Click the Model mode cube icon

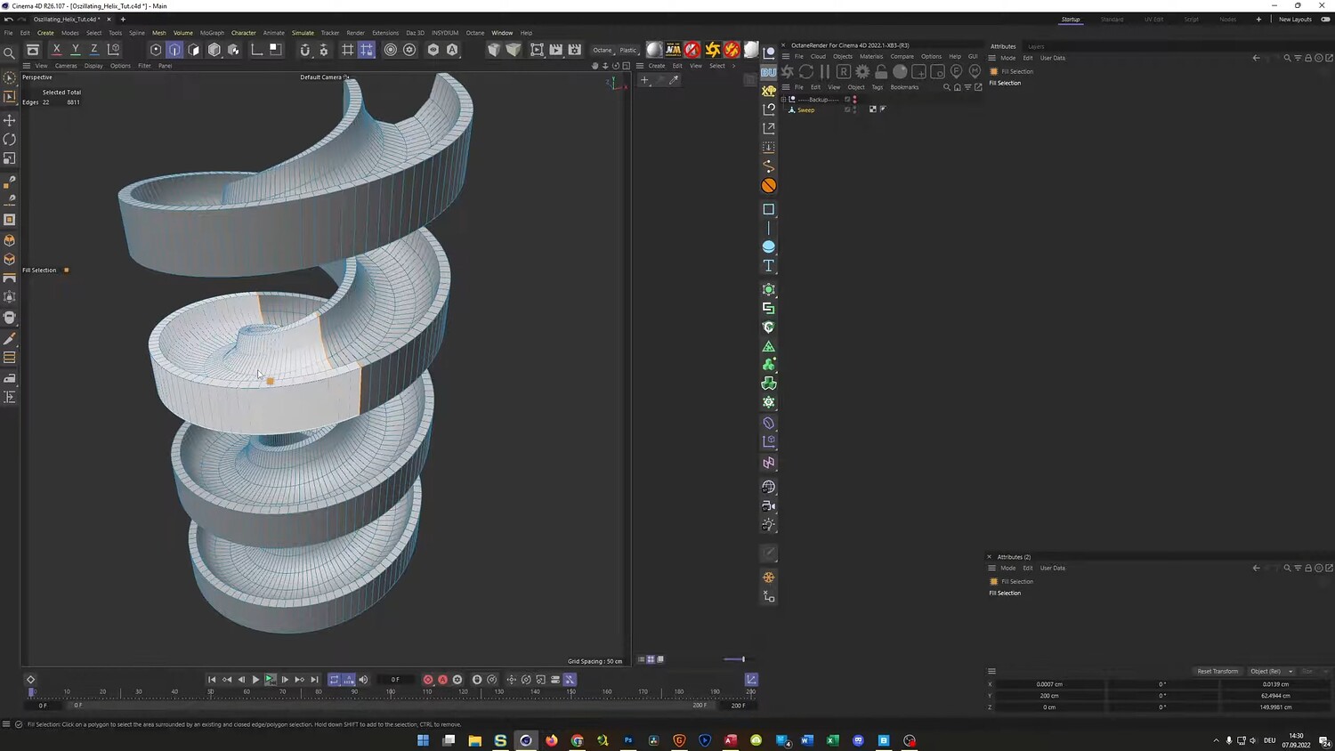tap(214, 50)
